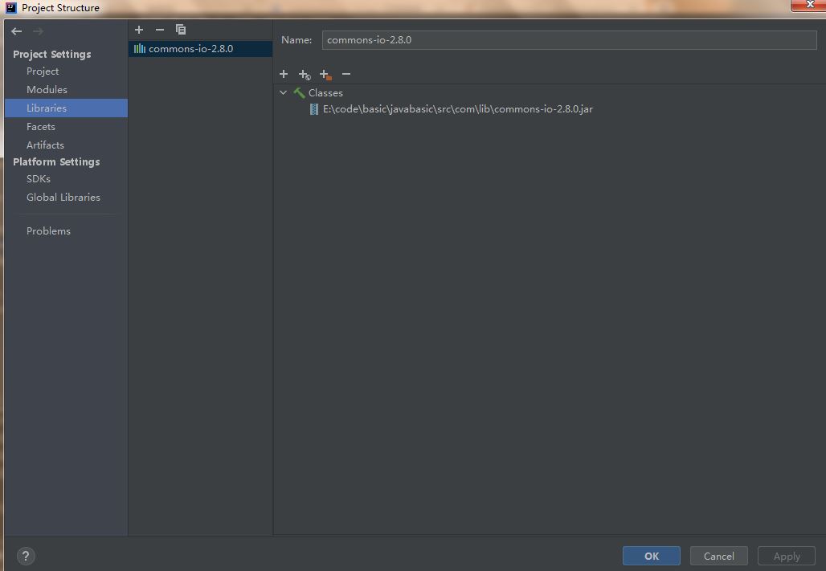Viewport: 826px width, 571px height.
Task: Click the jar file icon
Action: pyautogui.click(x=314, y=109)
